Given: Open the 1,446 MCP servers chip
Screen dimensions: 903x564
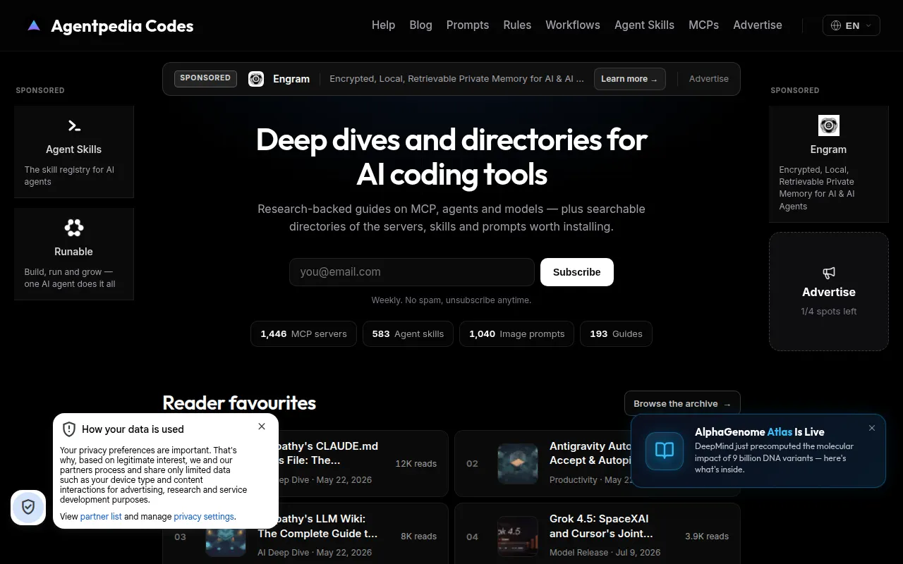Looking at the screenshot, I should pos(303,334).
